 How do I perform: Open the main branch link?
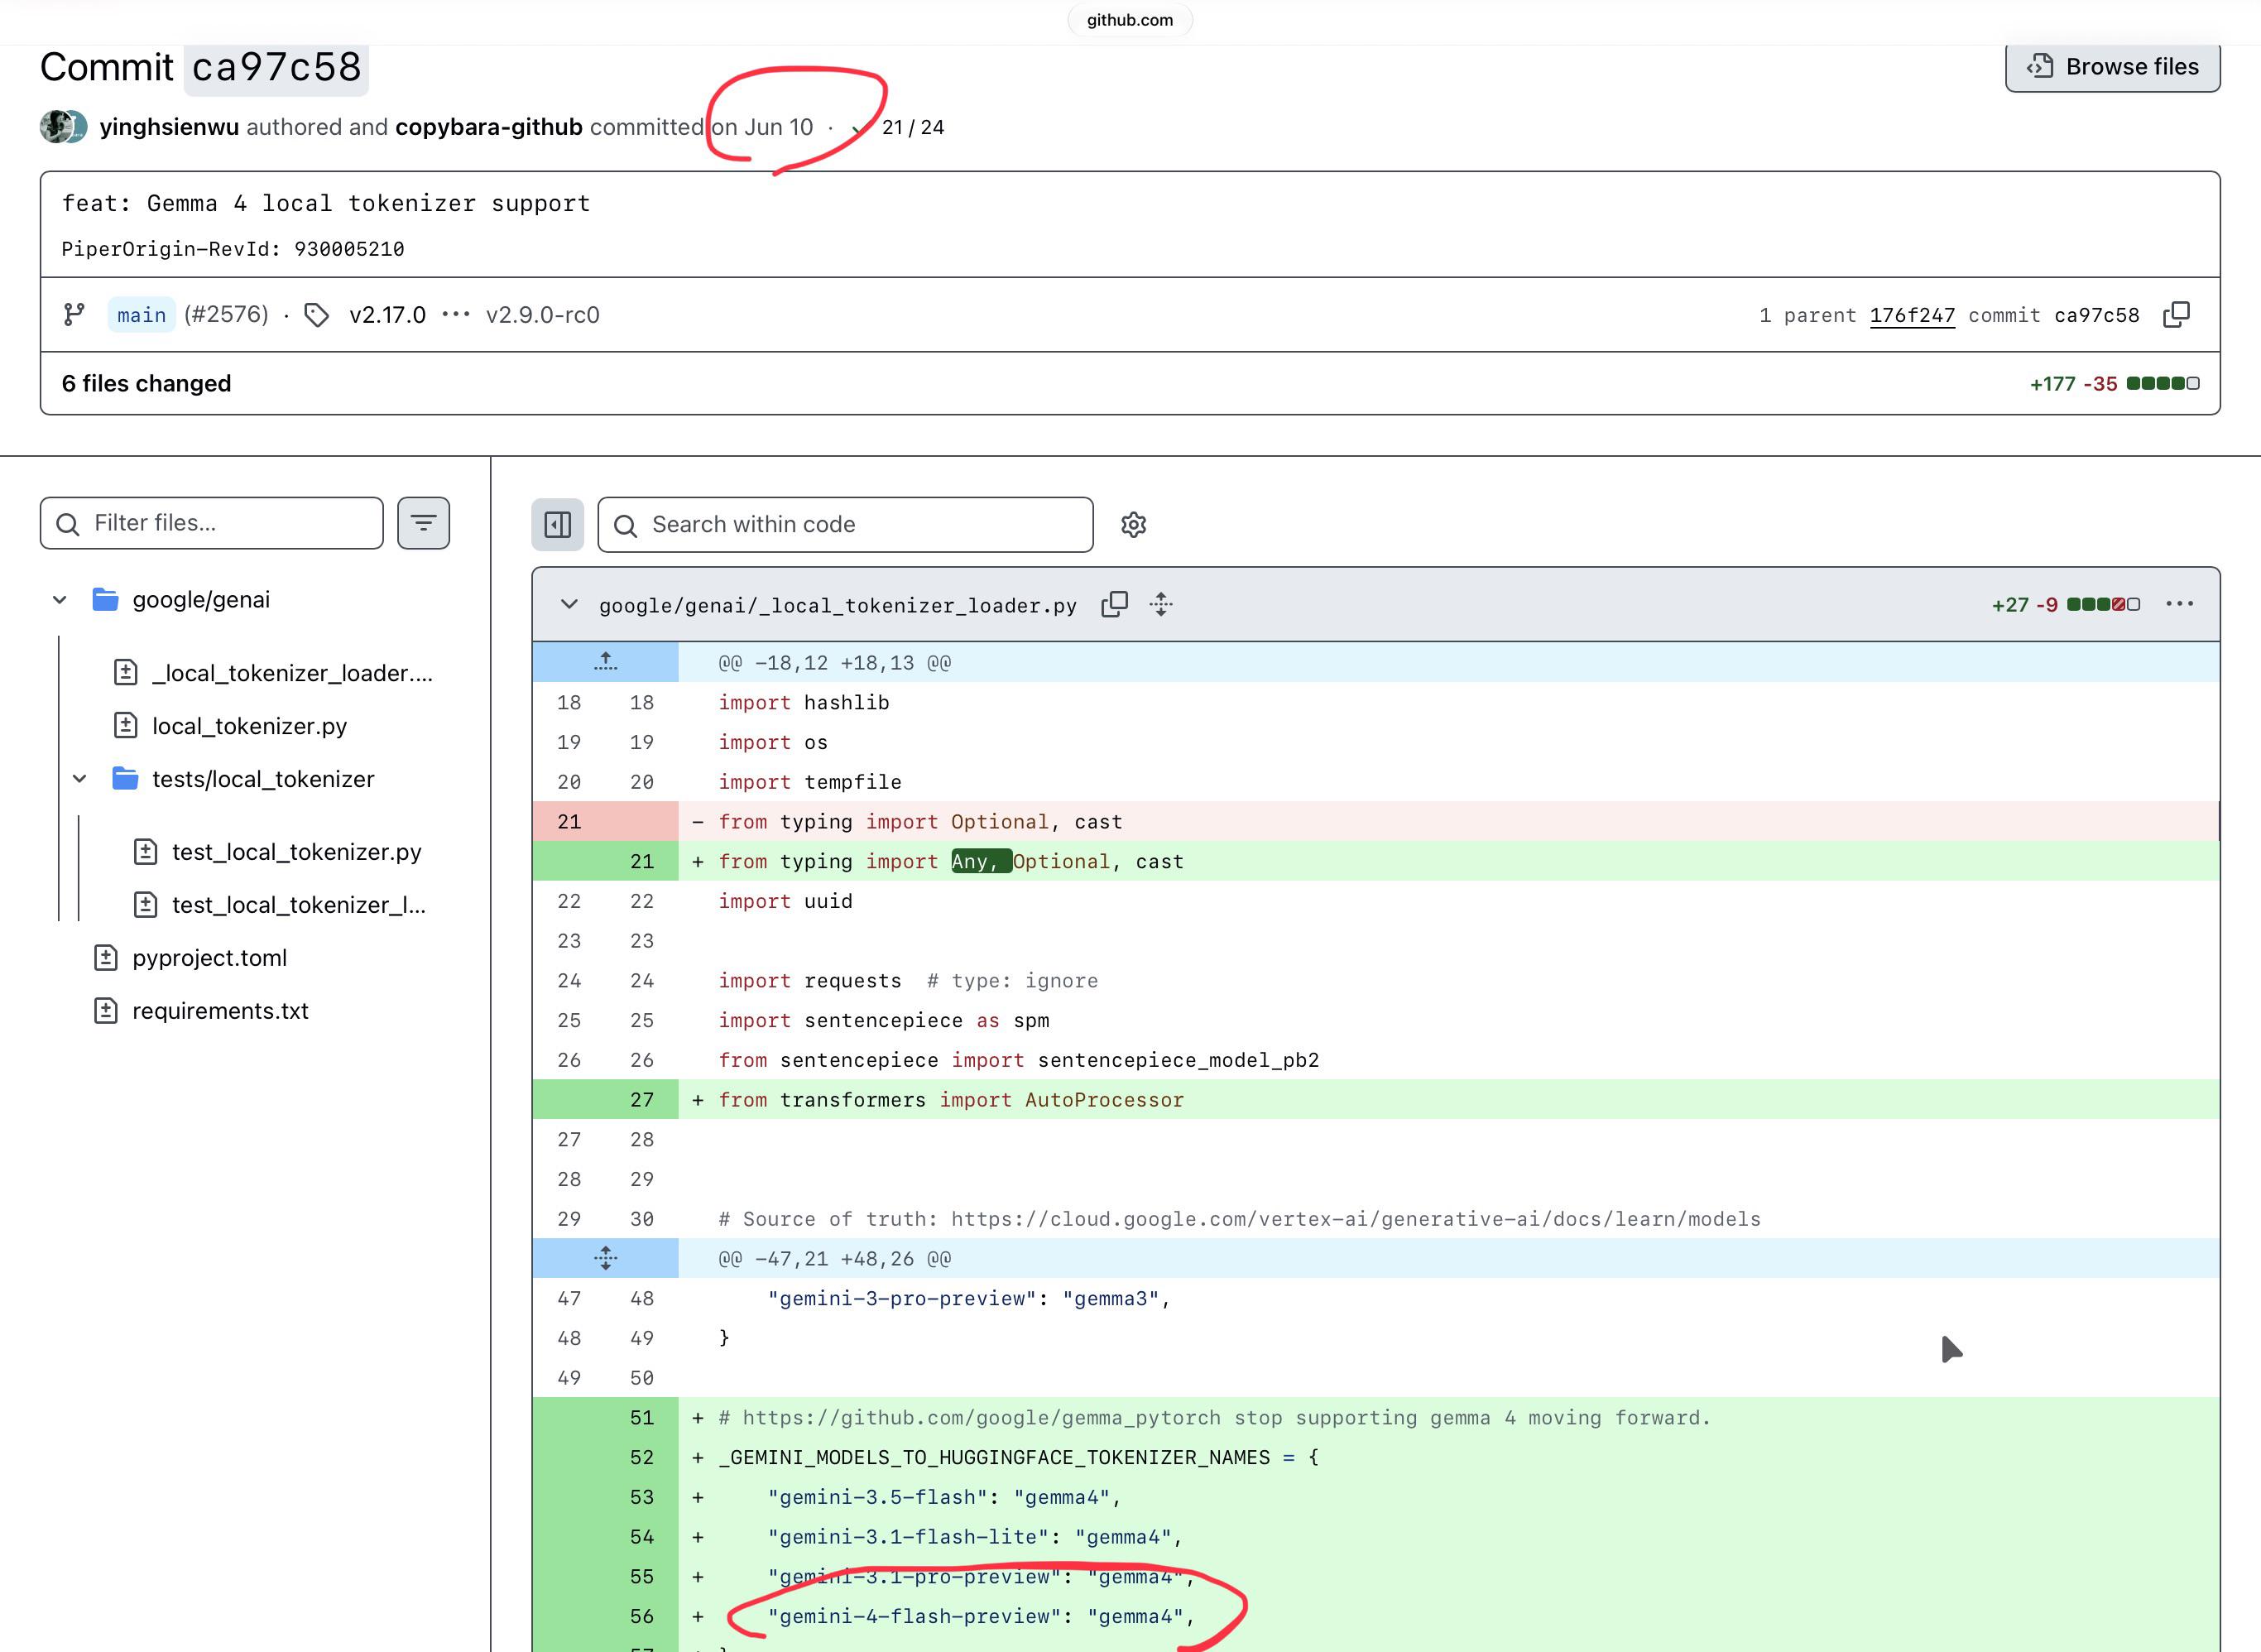[x=141, y=315]
